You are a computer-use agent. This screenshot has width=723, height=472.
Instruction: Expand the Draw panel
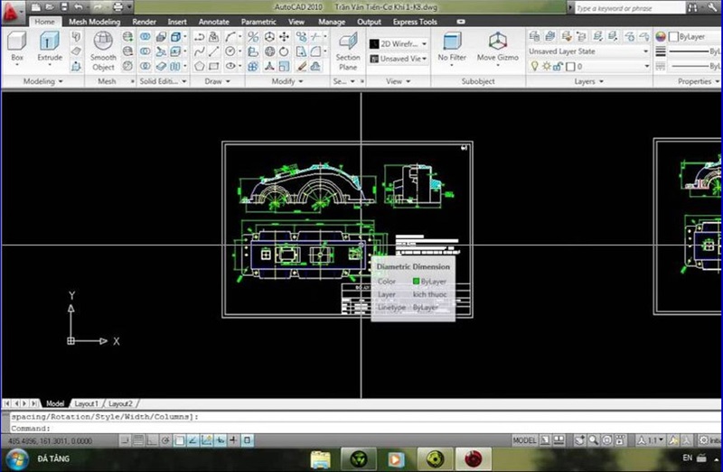[217, 81]
